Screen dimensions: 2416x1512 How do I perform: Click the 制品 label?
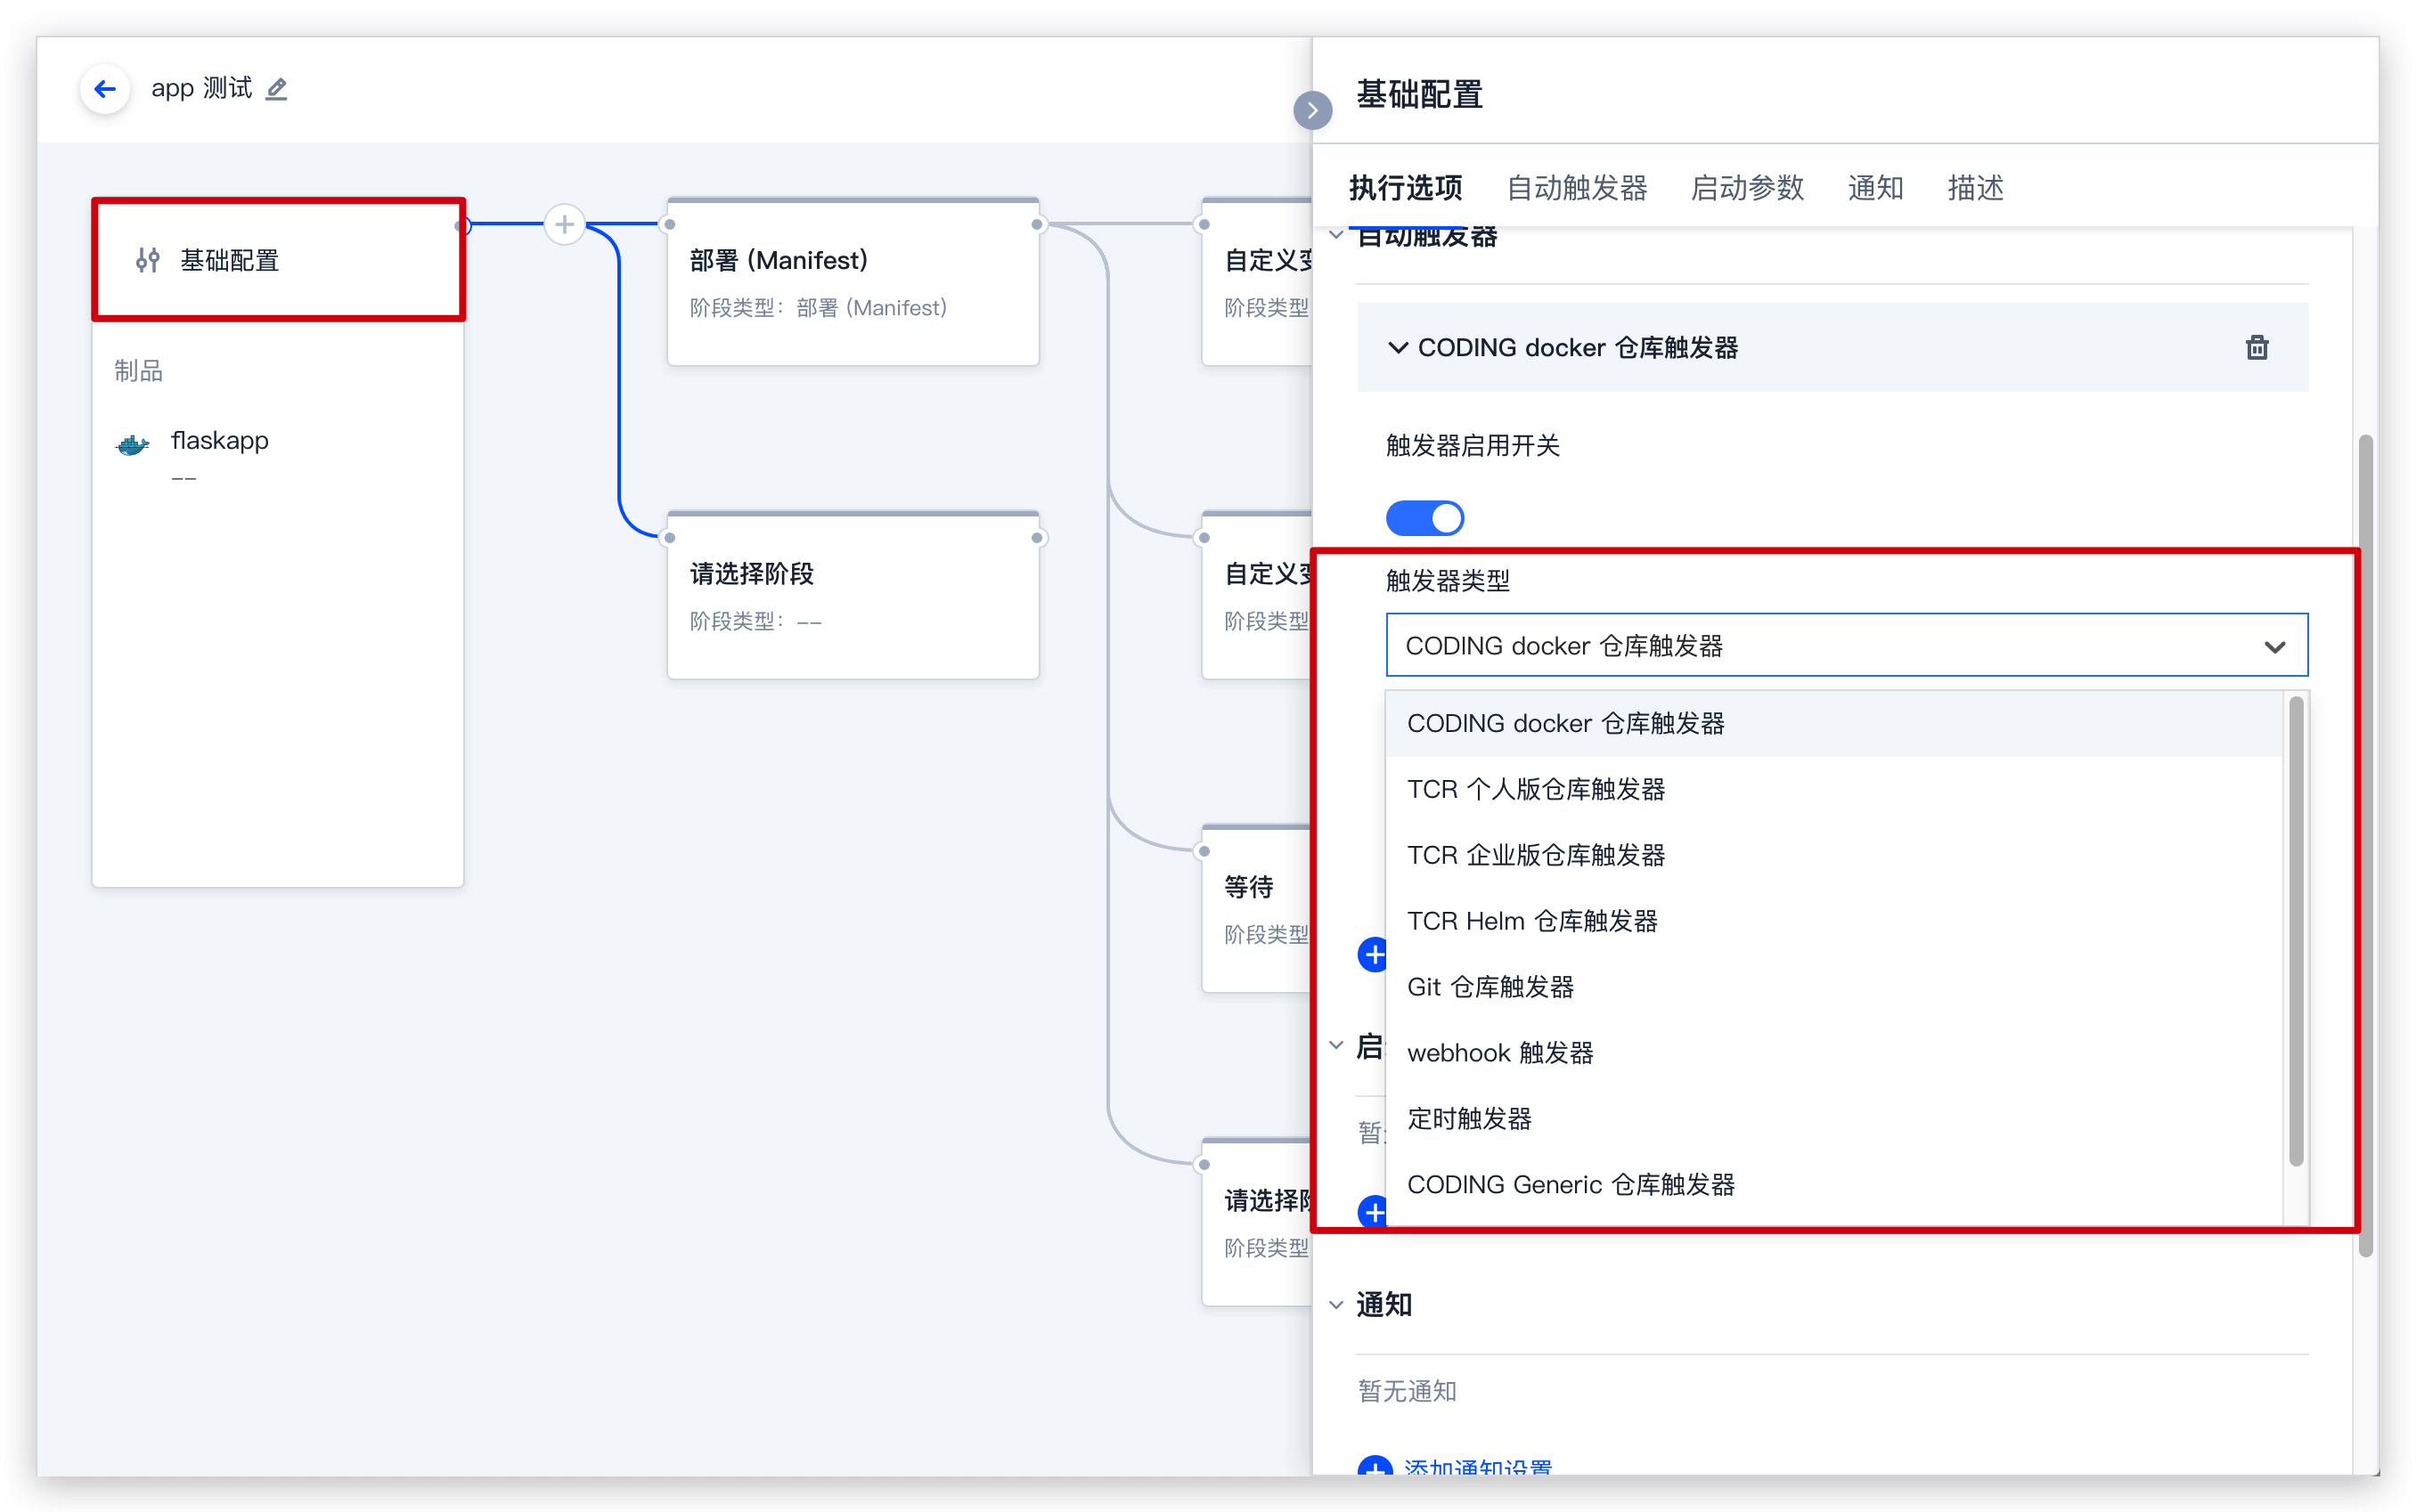click(138, 371)
